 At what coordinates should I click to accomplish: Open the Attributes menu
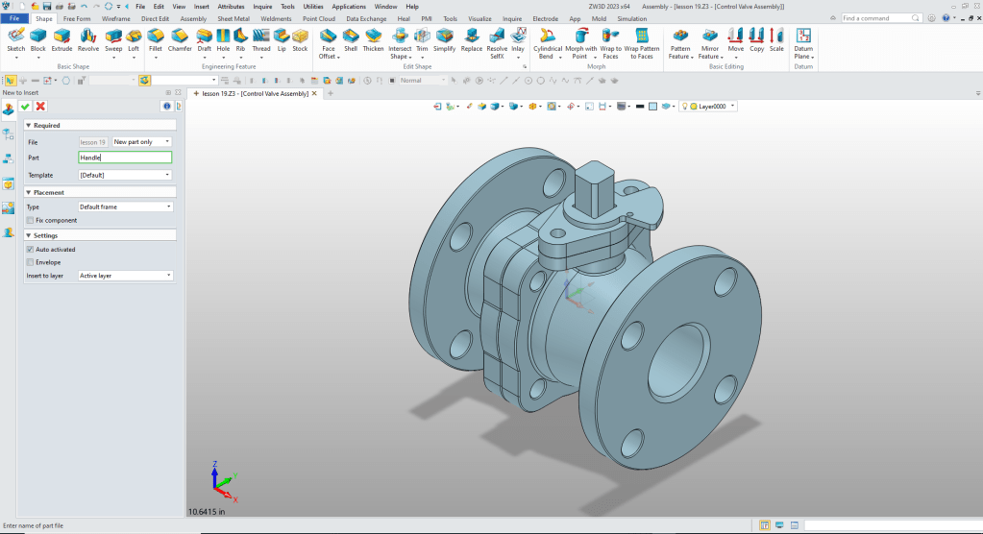tap(231, 6)
